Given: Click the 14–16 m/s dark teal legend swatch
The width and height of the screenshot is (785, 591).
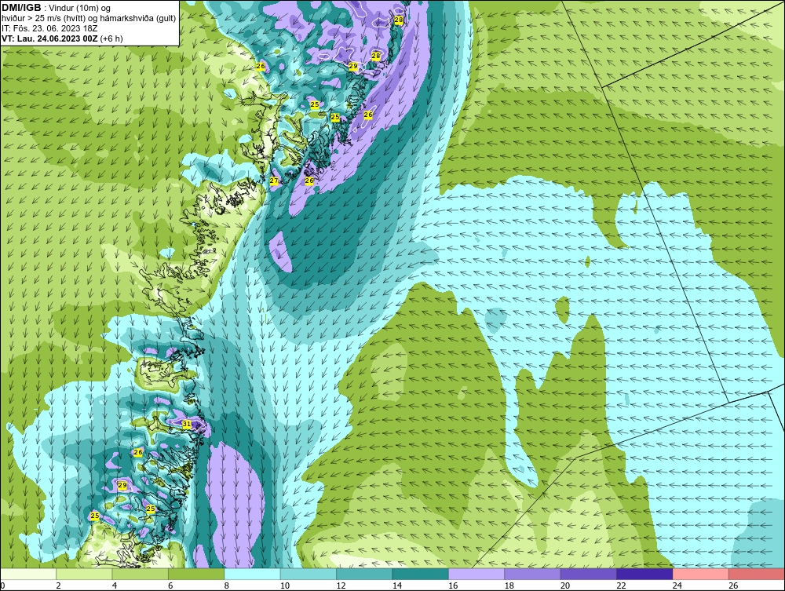Looking at the screenshot, I should (x=421, y=574).
